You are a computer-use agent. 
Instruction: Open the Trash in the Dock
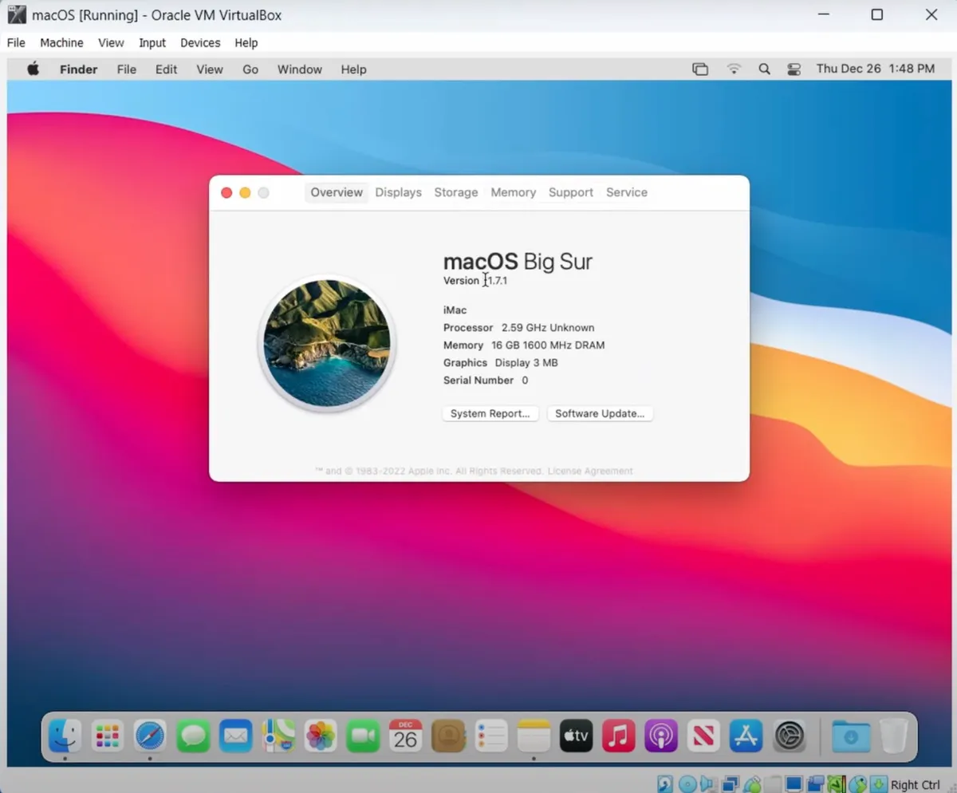point(894,736)
